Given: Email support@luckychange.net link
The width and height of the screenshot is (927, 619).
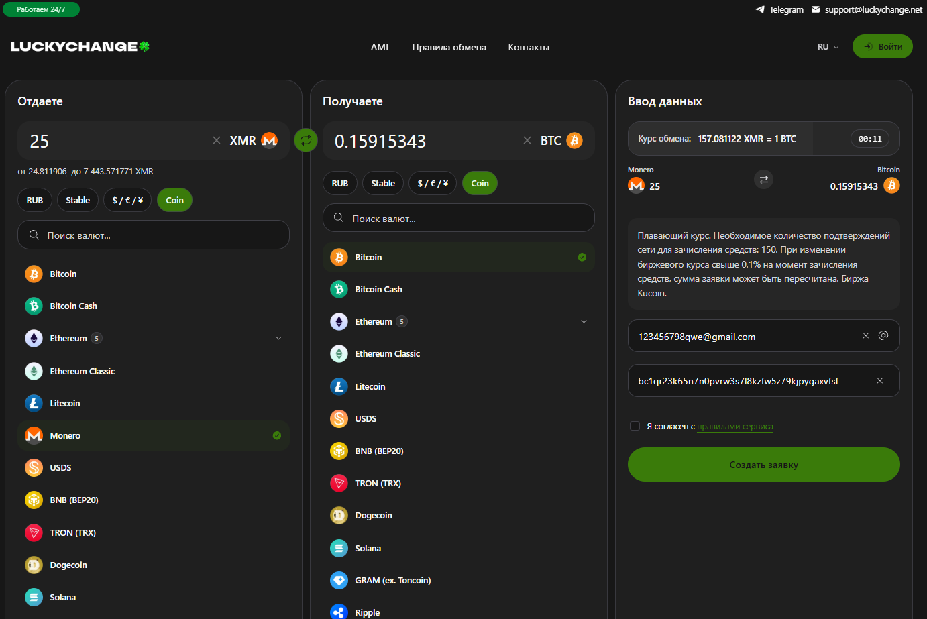Looking at the screenshot, I should point(867,9).
